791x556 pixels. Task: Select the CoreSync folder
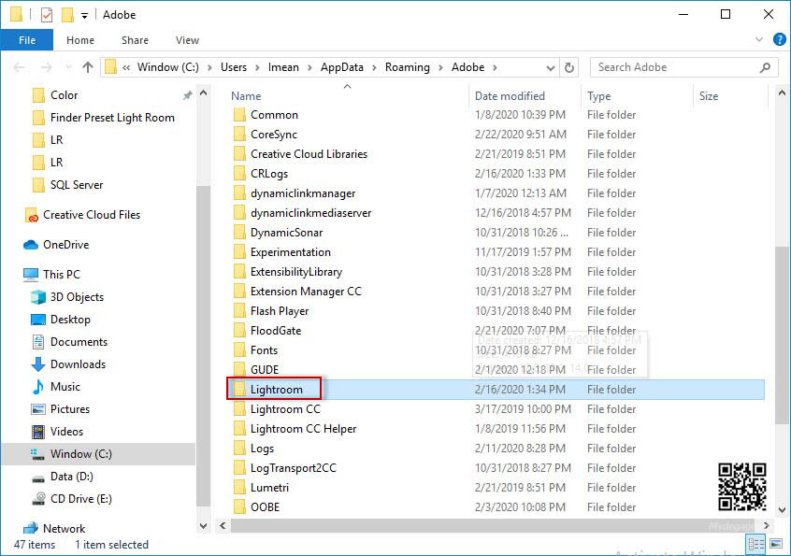tap(273, 134)
